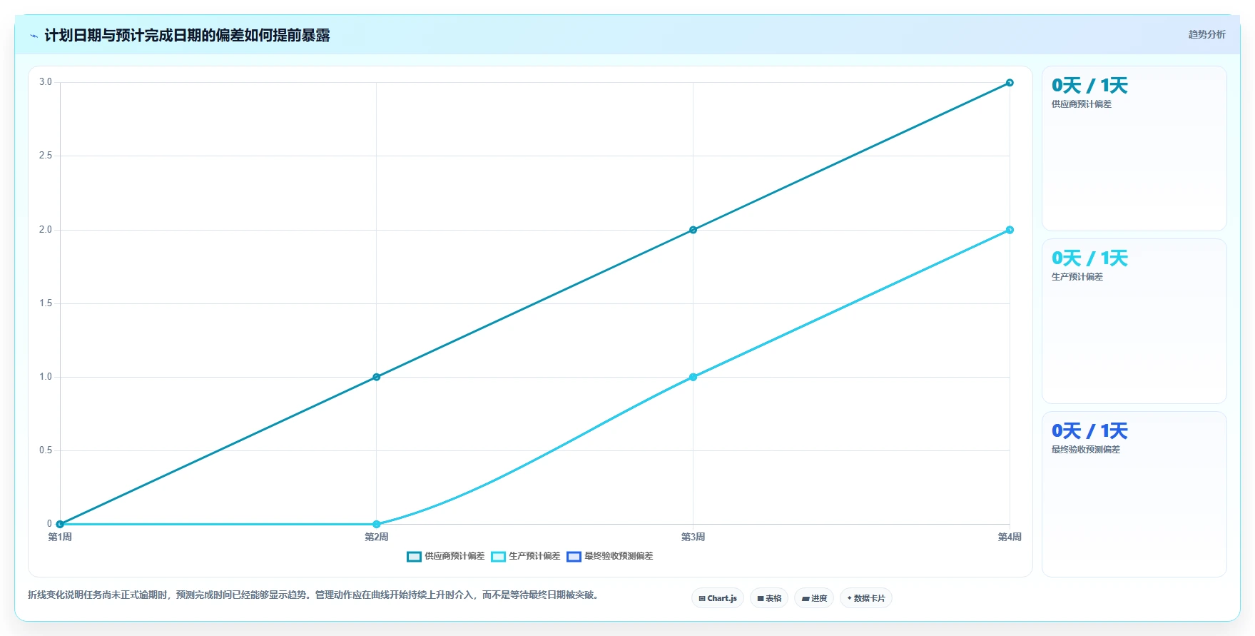Toggle 最终验收预测偏差 legend swatch
Image resolution: width=1255 pixels, height=636 pixels.
tap(574, 557)
